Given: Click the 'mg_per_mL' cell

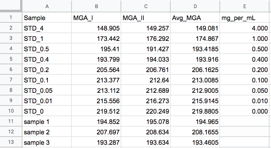Looking at the screenshot, I should (245, 18).
